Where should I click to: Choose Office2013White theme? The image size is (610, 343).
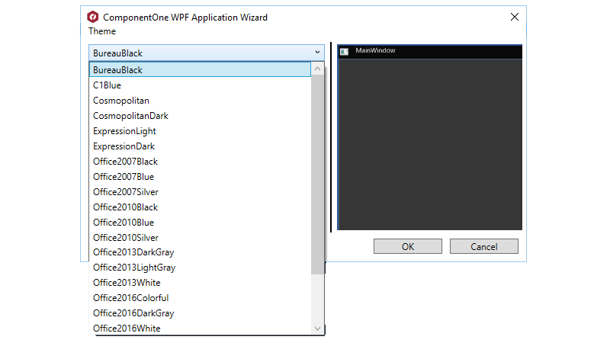(x=200, y=283)
